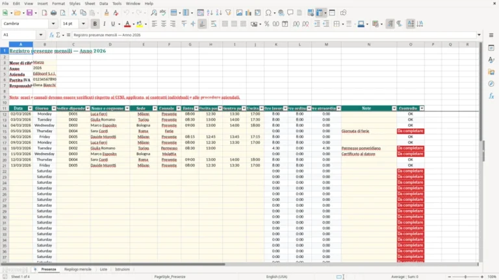The height and width of the screenshot is (280, 499).
Task: Open the Function Wizard fx icon
Action: 51,35
